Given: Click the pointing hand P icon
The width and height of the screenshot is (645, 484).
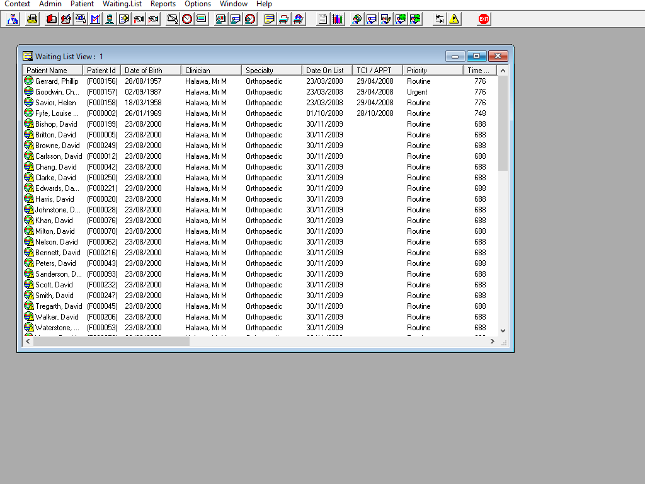Looking at the screenshot, I should pyautogui.click(x=154, y=19).
